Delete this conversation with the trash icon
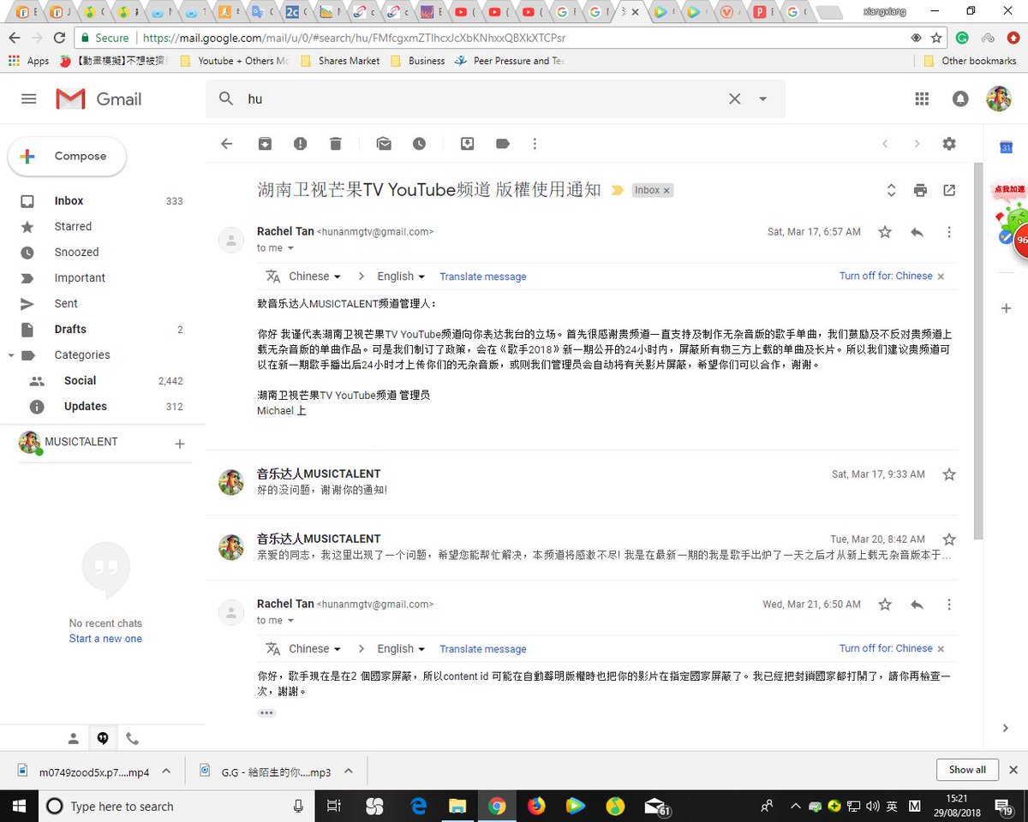The height and width of the screenshot is (822, 1028). (336, 144)
